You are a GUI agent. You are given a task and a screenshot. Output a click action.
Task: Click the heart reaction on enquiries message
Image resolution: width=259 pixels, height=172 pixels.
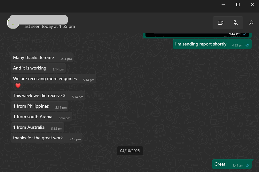pos(18,86)
